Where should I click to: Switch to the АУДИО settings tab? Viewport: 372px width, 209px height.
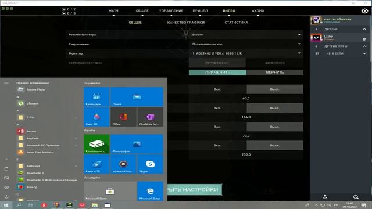point(258,11)
